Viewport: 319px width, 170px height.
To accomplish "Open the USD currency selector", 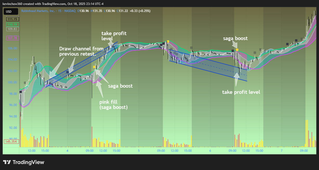I will click(x=11, y=11).
